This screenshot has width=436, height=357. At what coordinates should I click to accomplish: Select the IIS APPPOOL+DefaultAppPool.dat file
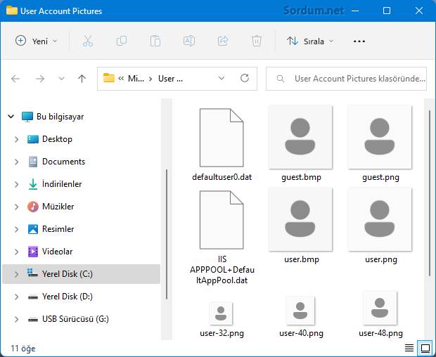222,237
